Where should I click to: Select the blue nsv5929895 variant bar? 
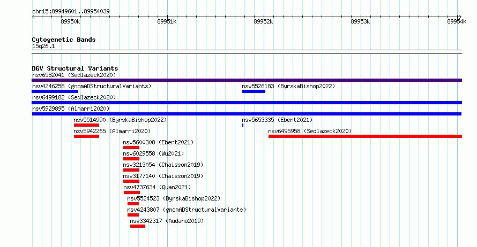click(247, 114)
